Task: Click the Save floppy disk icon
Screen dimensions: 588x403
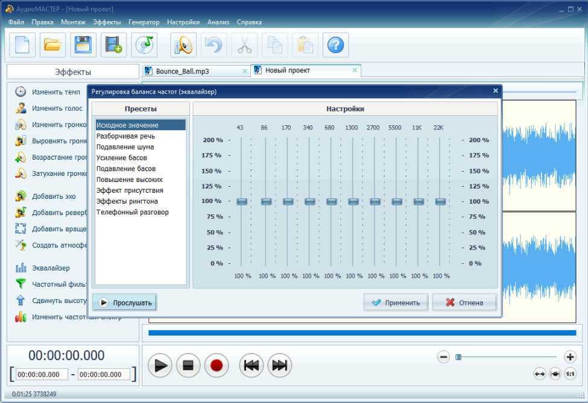Action: tap(83, 45)
